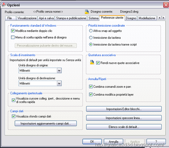Click the drawing icon beside Disegno corrente
Screen dimensions: 169x148
point(87,12)
